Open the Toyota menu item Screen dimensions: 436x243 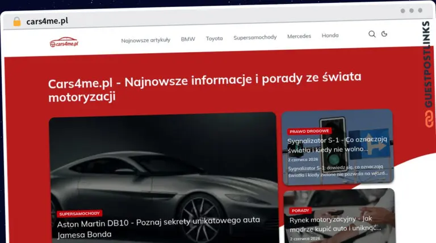click(x=214, y=39)
